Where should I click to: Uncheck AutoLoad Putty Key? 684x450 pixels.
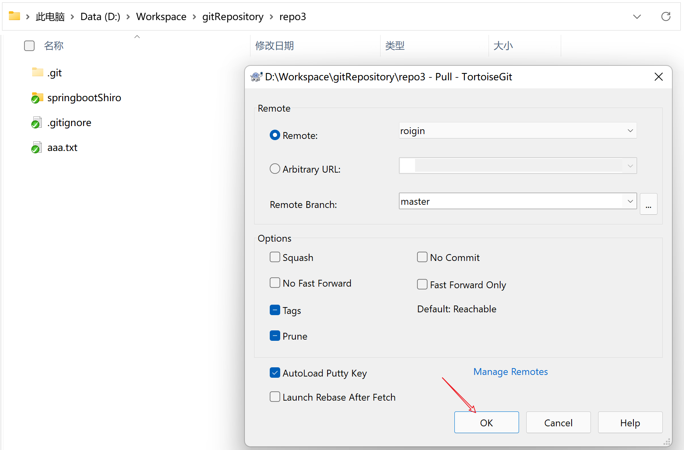pyautogui.click(x=275, y=373)
